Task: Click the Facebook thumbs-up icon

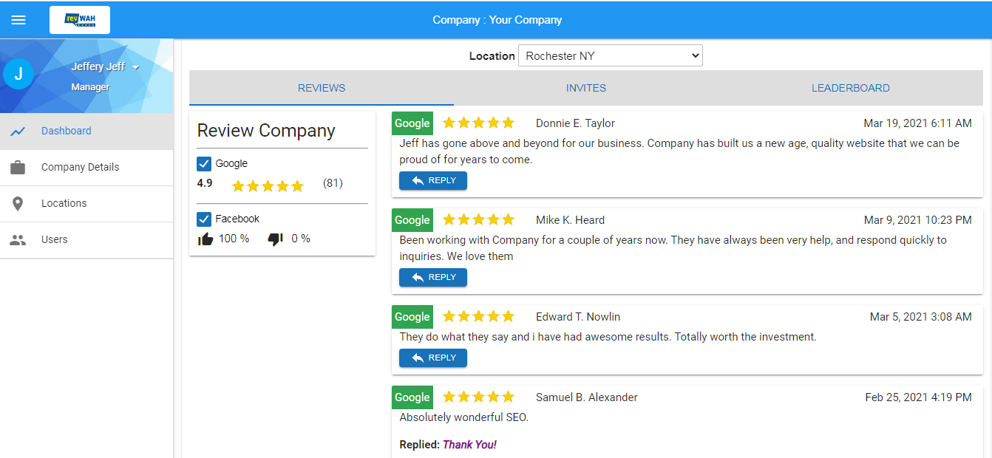Action: [205, 239]
